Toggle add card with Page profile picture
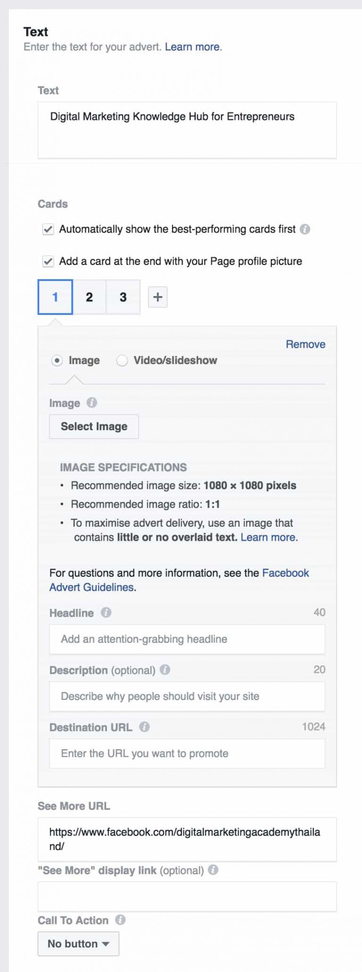The width and height of the screenshot is (362, 972). tap(48, 262)
